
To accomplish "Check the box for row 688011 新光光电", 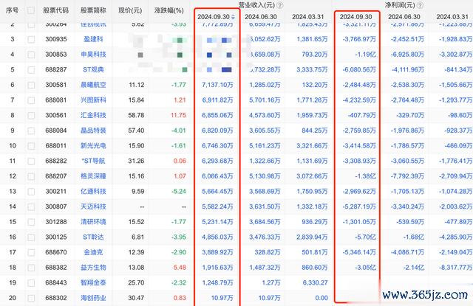I will [x=31, y=146].
